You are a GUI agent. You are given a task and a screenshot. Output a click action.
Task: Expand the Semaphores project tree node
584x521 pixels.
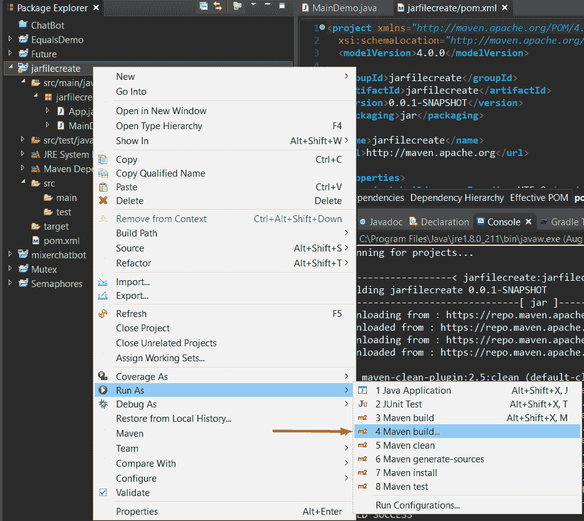click(x=10, y=283)
